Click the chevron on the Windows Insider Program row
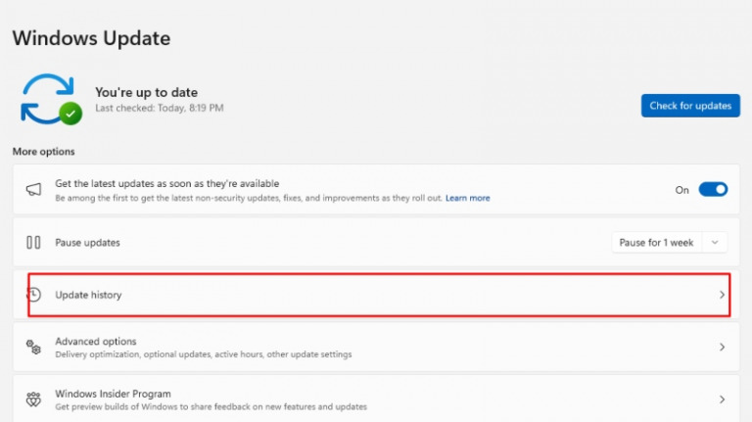 [x=722, y=399]
